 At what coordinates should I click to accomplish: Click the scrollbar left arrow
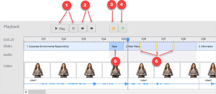point(26,92)
